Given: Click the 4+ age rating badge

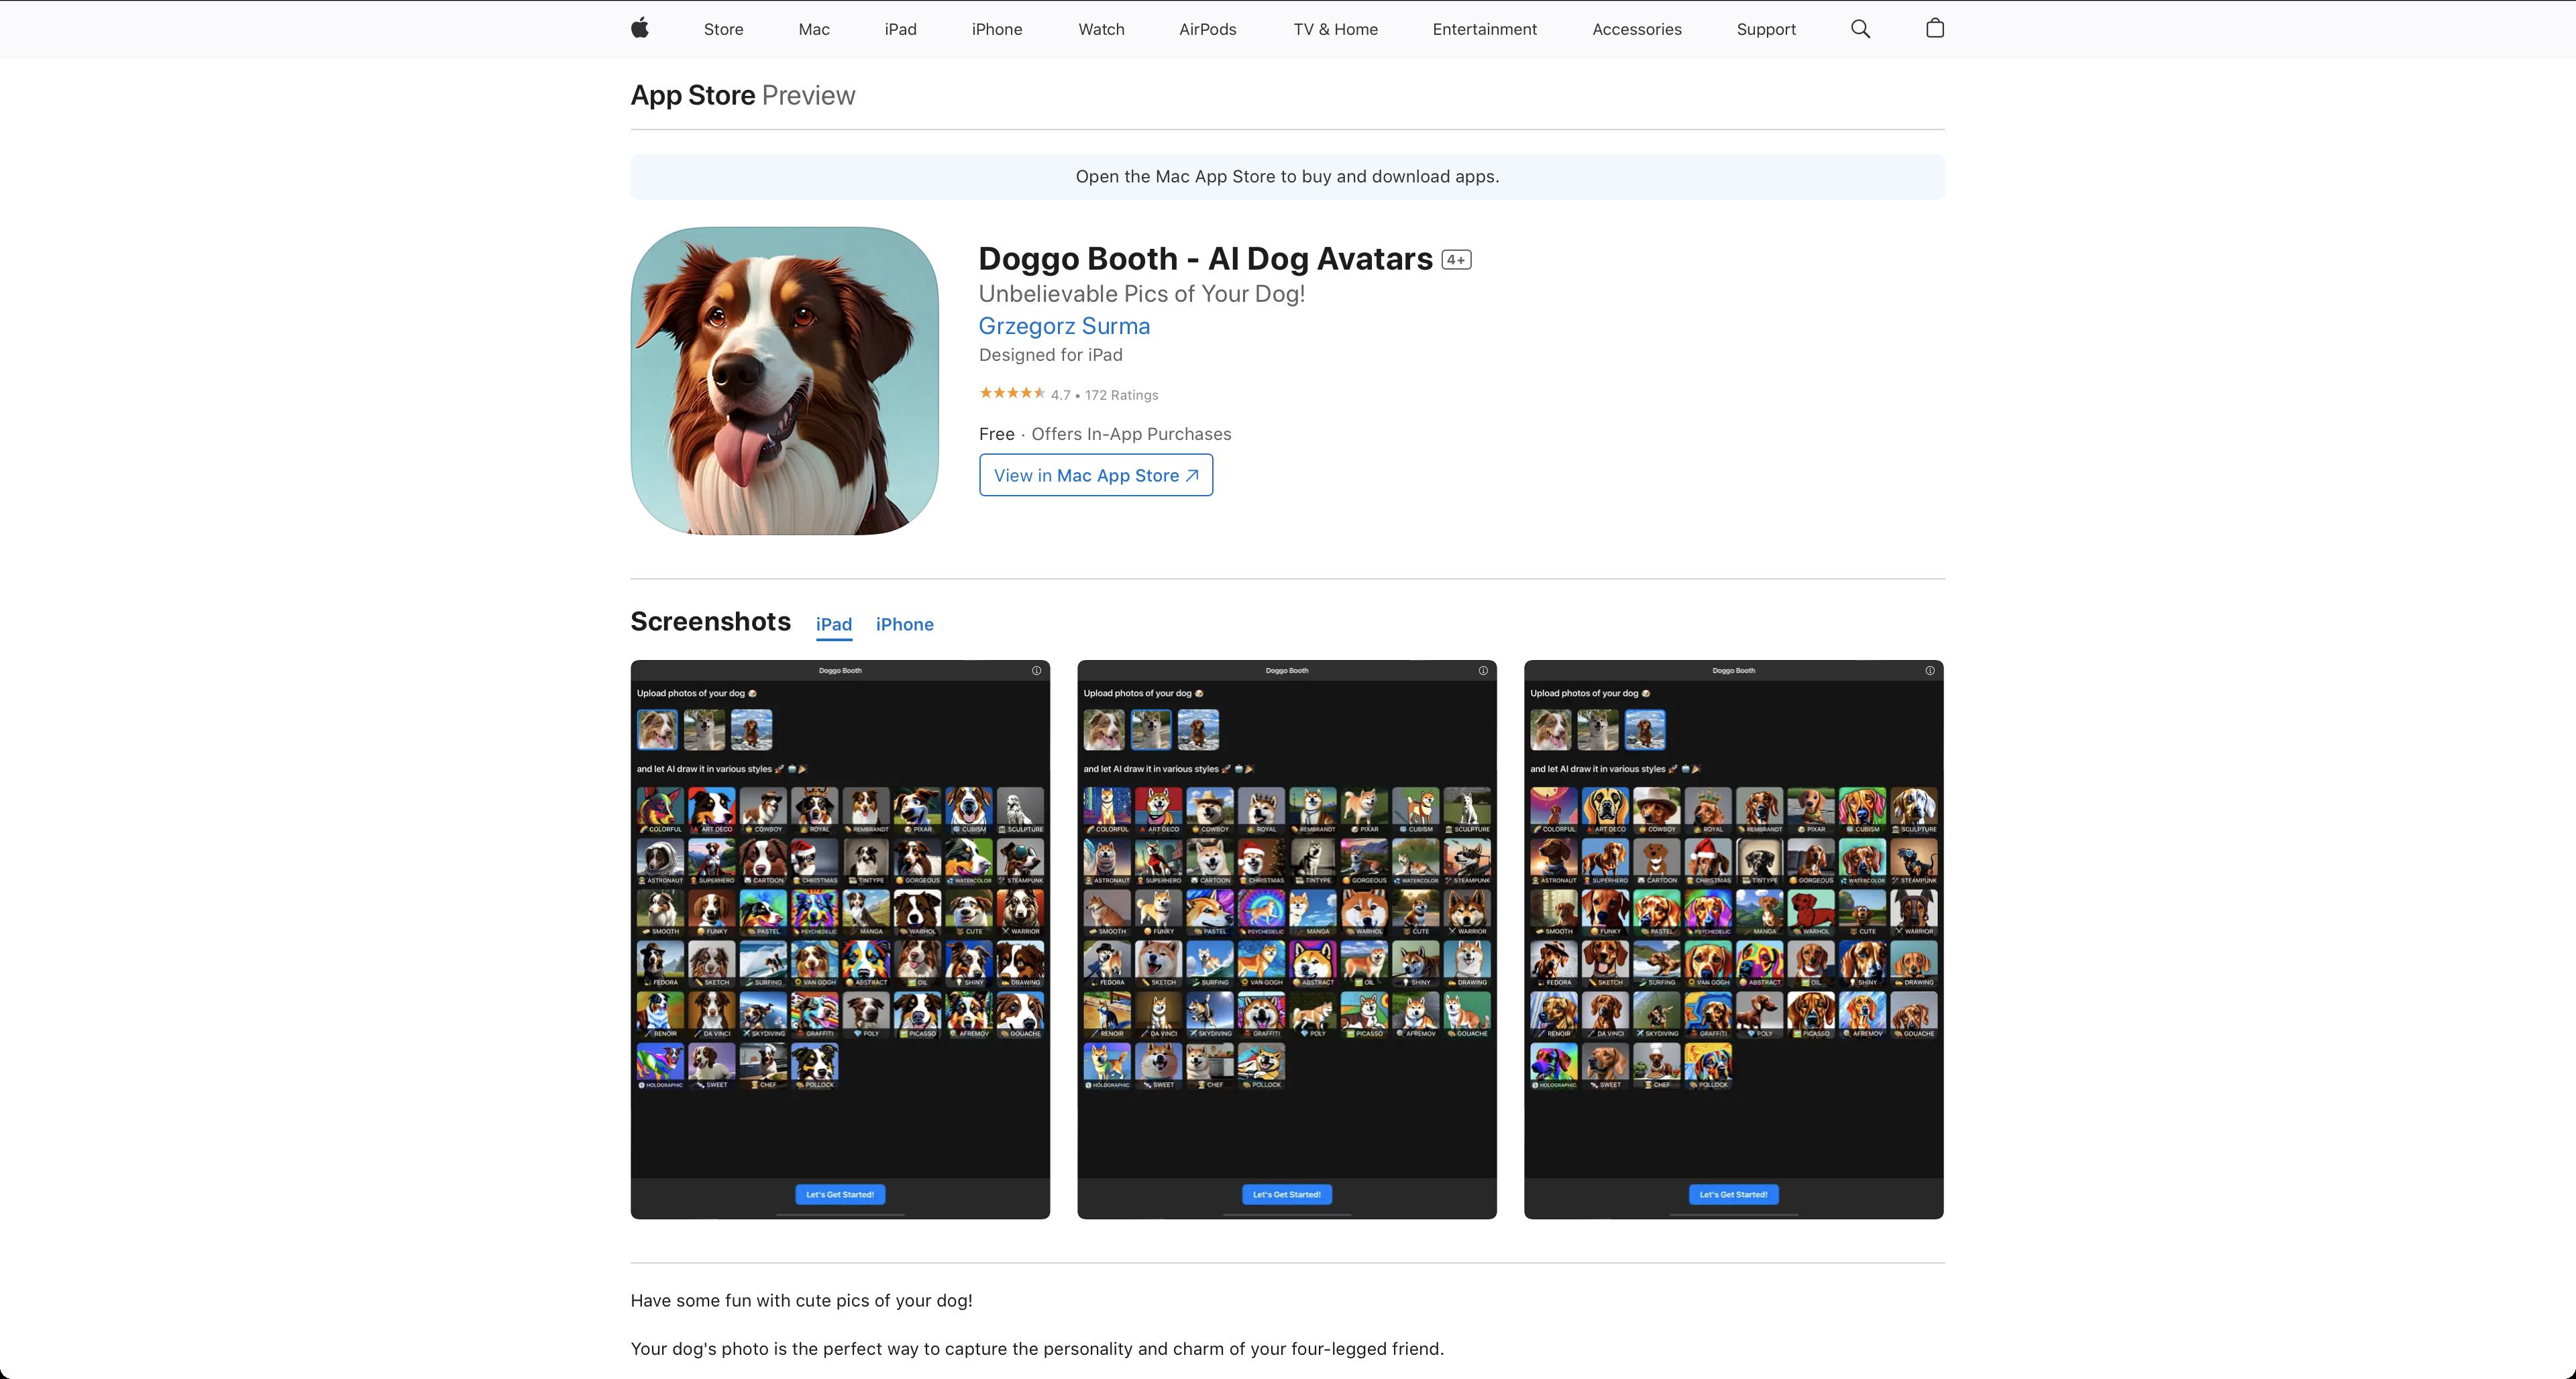Looking at the screenshot, I should tap(1456, 260).
